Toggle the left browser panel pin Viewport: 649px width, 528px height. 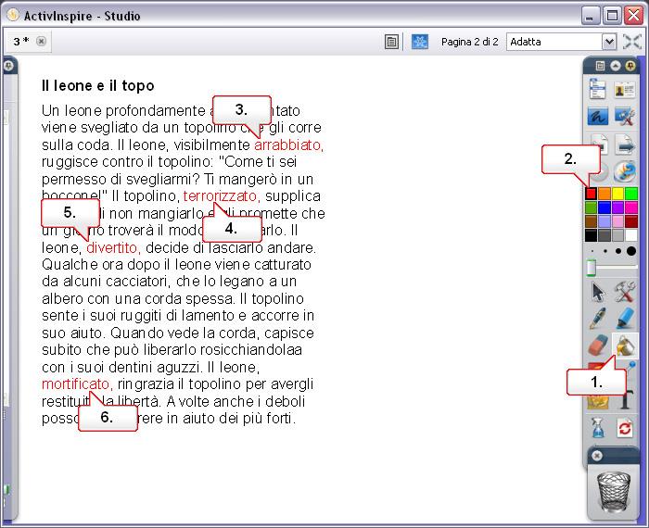pyautogui.click(x=8, y=66)
